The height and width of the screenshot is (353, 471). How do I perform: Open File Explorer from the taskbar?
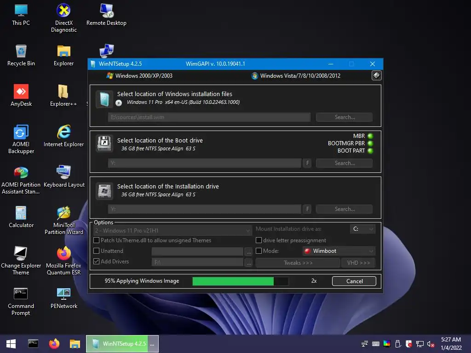coord(75,344)
